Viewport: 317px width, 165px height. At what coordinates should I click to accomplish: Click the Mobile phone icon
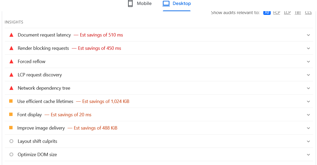click(x=130, y=4)
